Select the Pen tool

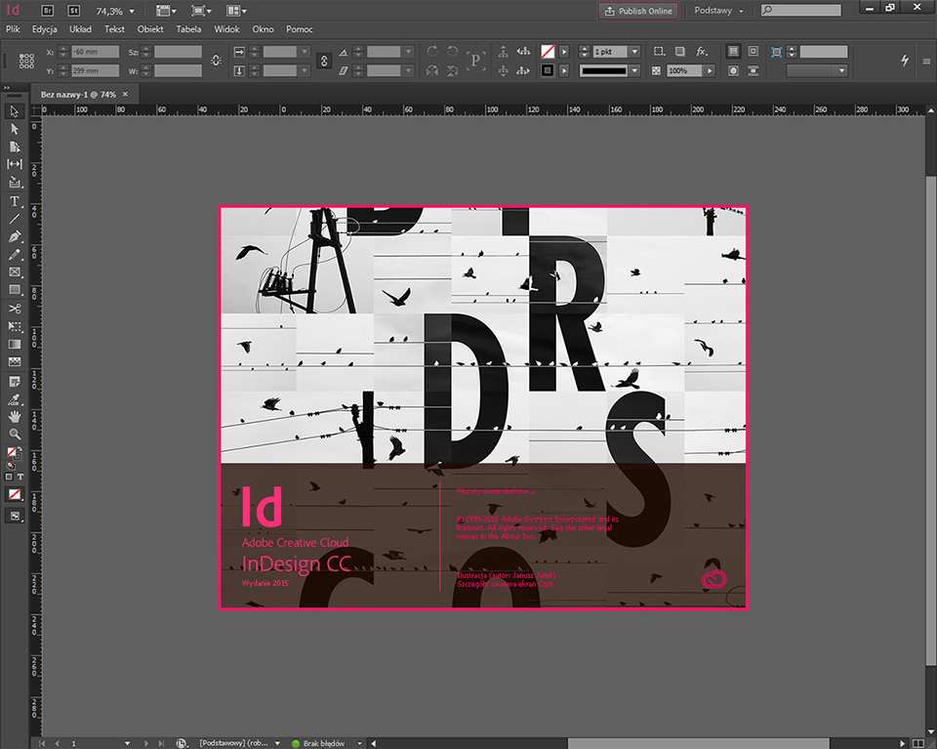[15, 237]
